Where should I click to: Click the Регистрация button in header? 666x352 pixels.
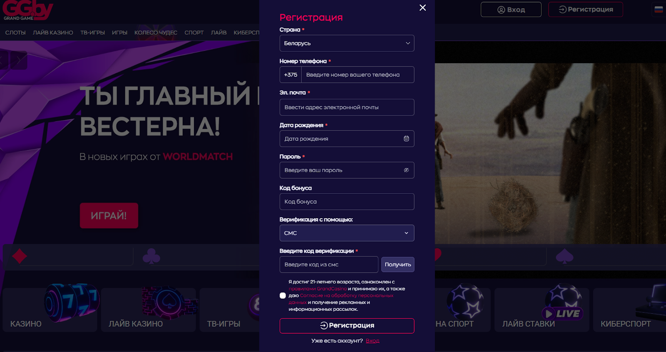[586, 10]
